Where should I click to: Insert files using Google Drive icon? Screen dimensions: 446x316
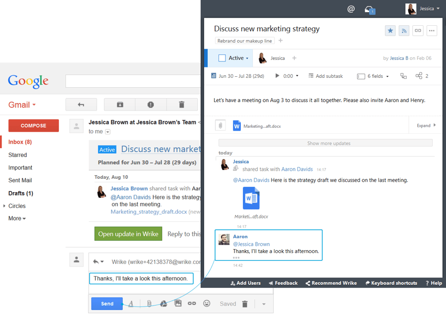click(163, 304)
